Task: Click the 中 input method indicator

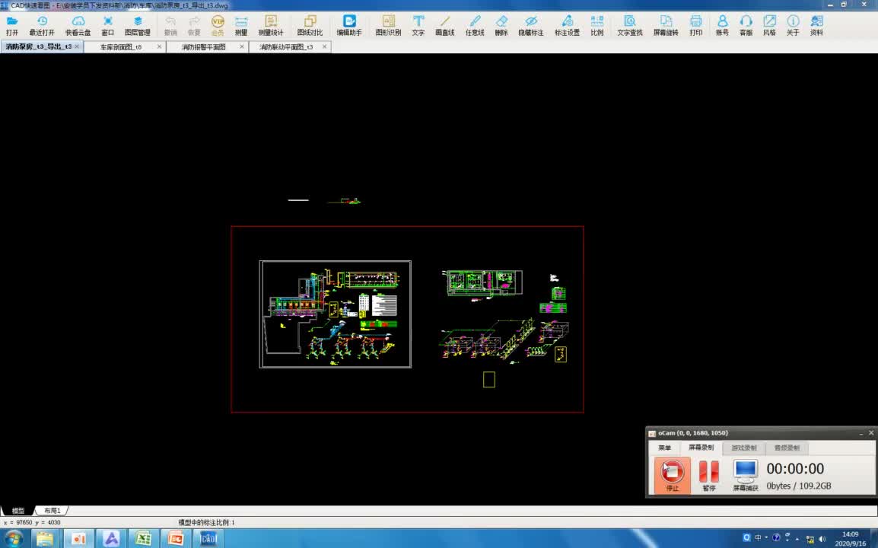Action: (758, 537)
